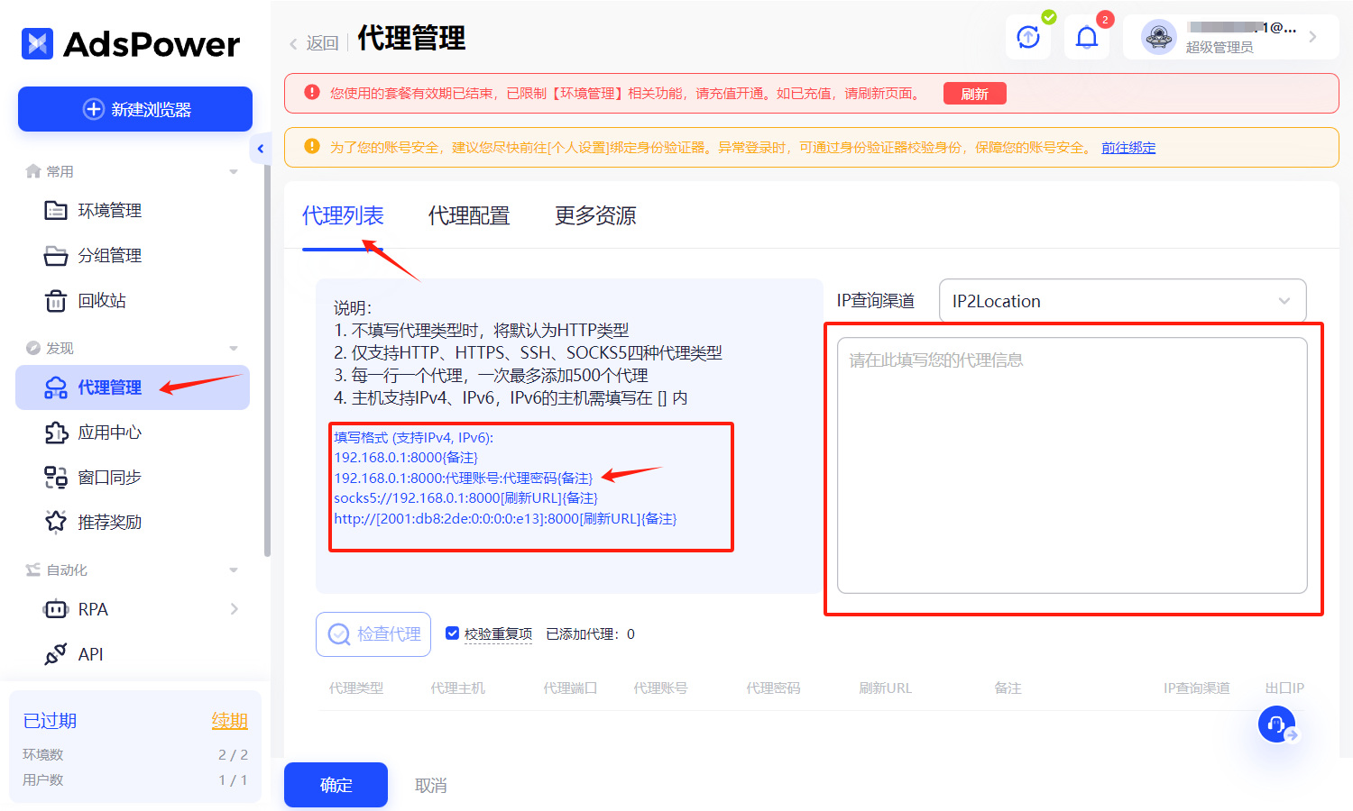Click the red expiry warning icon
The height and width of the screenshot is (811, 1353).
pos(312,92)
